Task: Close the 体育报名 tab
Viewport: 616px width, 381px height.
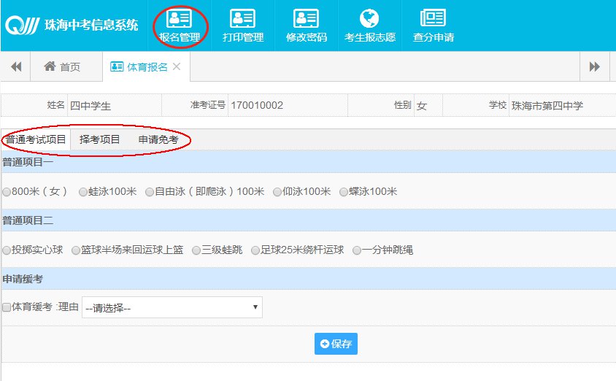Action: (x=177, y=67)
